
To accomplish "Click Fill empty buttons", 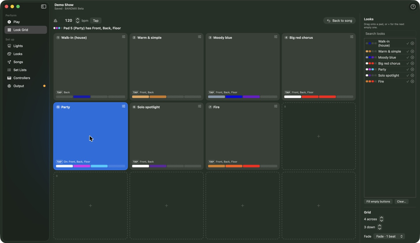I will click(x=378, y=202).
